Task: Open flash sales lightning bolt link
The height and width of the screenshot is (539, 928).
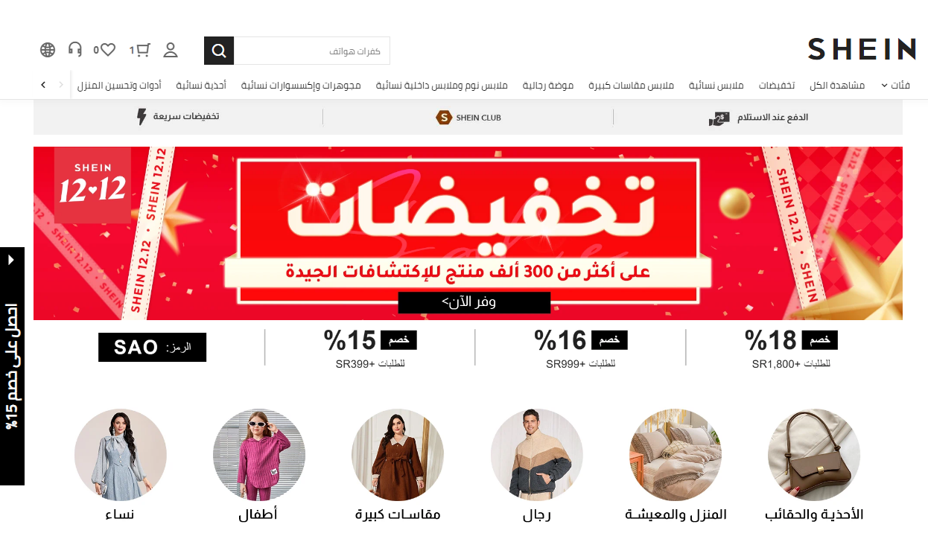Action: [x=178, y=117]
